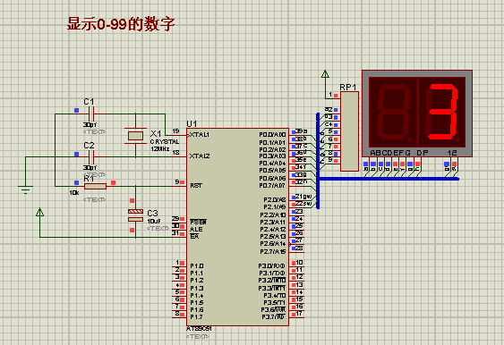Click the P1.0 pin label
This screenshot has height=345, width=504.
[197, 266]
